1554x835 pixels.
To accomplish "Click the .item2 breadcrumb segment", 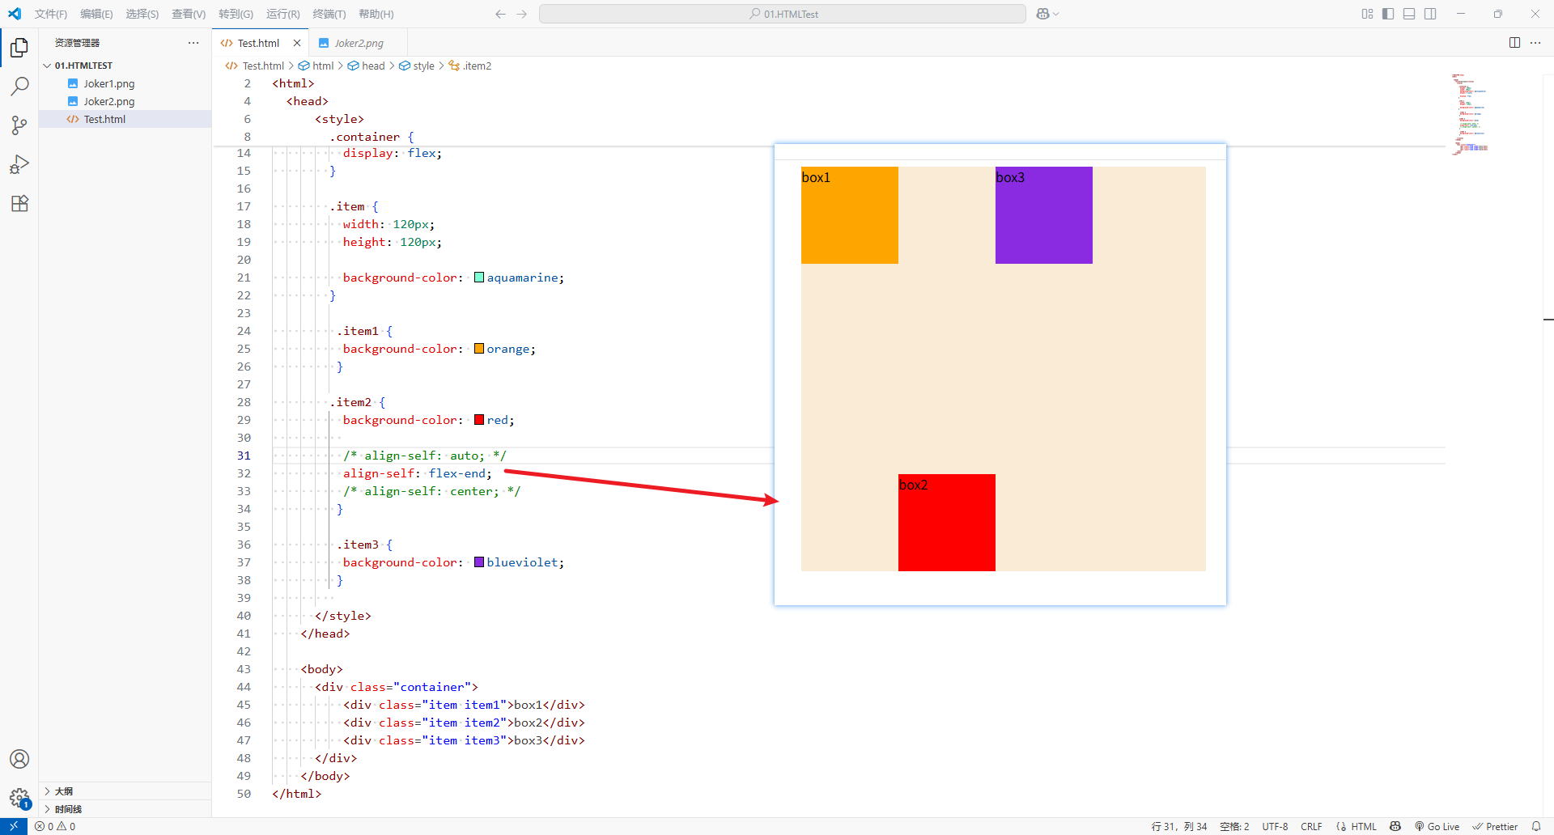I will pyautogui.click(x=470, y=66).
